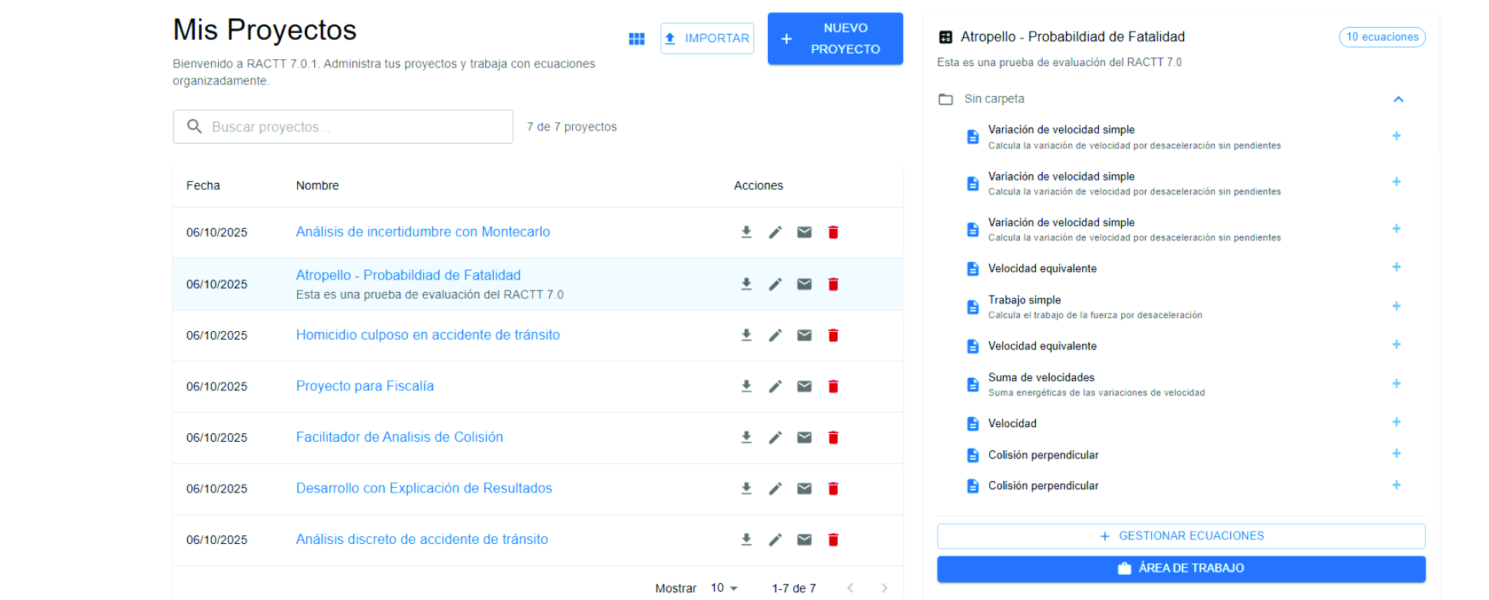Delete the Proyecto para Fiscalía project
This screenshot has width=1489, height=600.
833,386
